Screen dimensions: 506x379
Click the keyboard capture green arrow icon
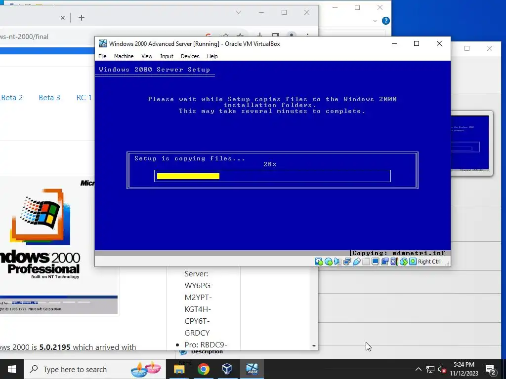coord(413,262)
